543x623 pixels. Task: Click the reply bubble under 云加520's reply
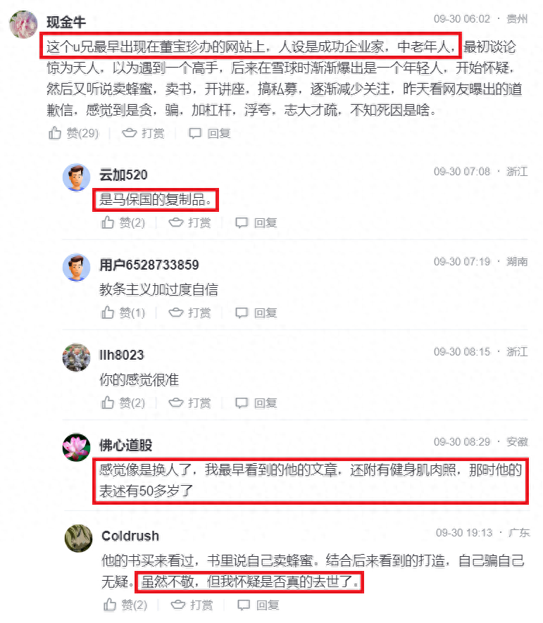tap(242, 223)
